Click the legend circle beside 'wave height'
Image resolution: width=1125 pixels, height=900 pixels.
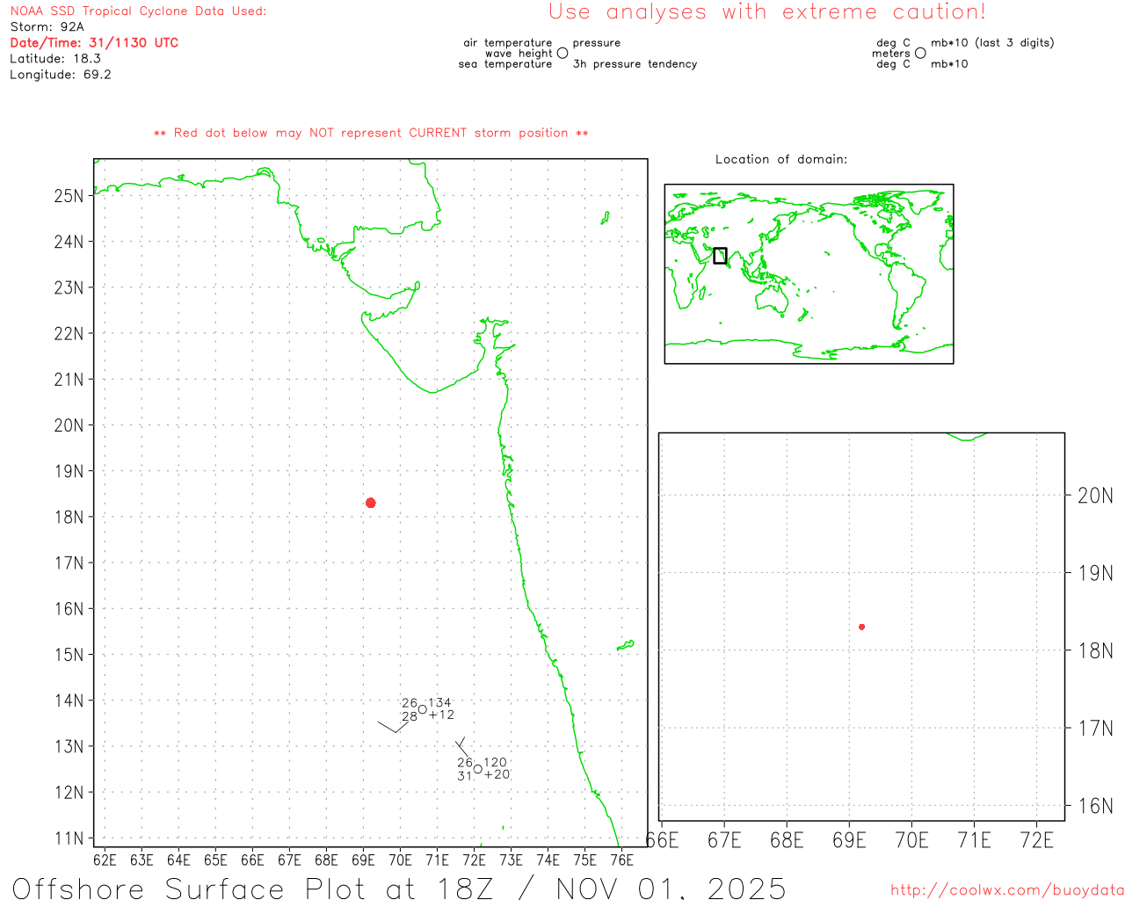[x=562, y=53]
